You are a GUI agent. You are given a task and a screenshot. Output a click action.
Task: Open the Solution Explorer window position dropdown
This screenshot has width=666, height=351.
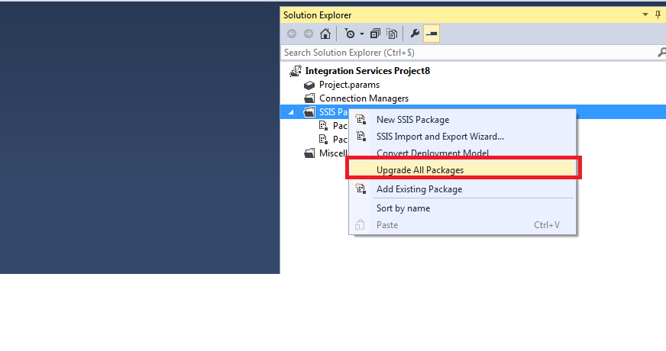[644, 14]
